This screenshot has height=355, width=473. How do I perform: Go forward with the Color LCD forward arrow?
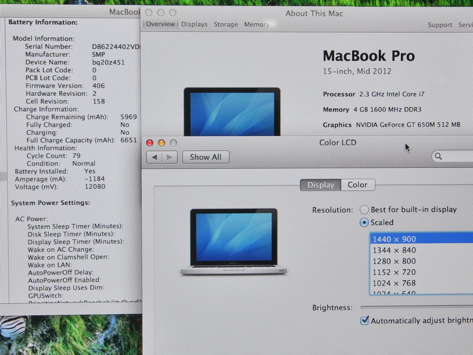(x=170, y=157)
